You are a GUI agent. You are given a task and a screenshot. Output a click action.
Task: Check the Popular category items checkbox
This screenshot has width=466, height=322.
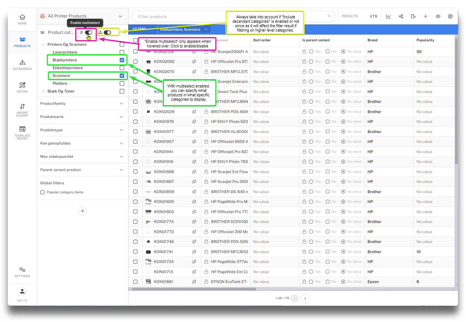[x=42, y=192]
